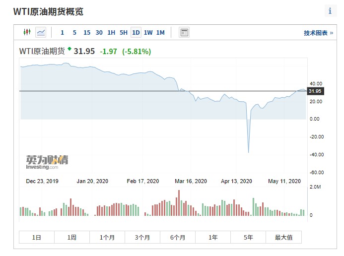Select the 5 minute interval

(74, 33)
